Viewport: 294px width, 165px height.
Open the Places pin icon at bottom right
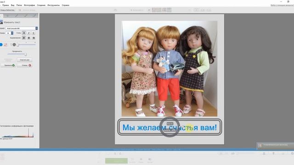coord(273,154)
